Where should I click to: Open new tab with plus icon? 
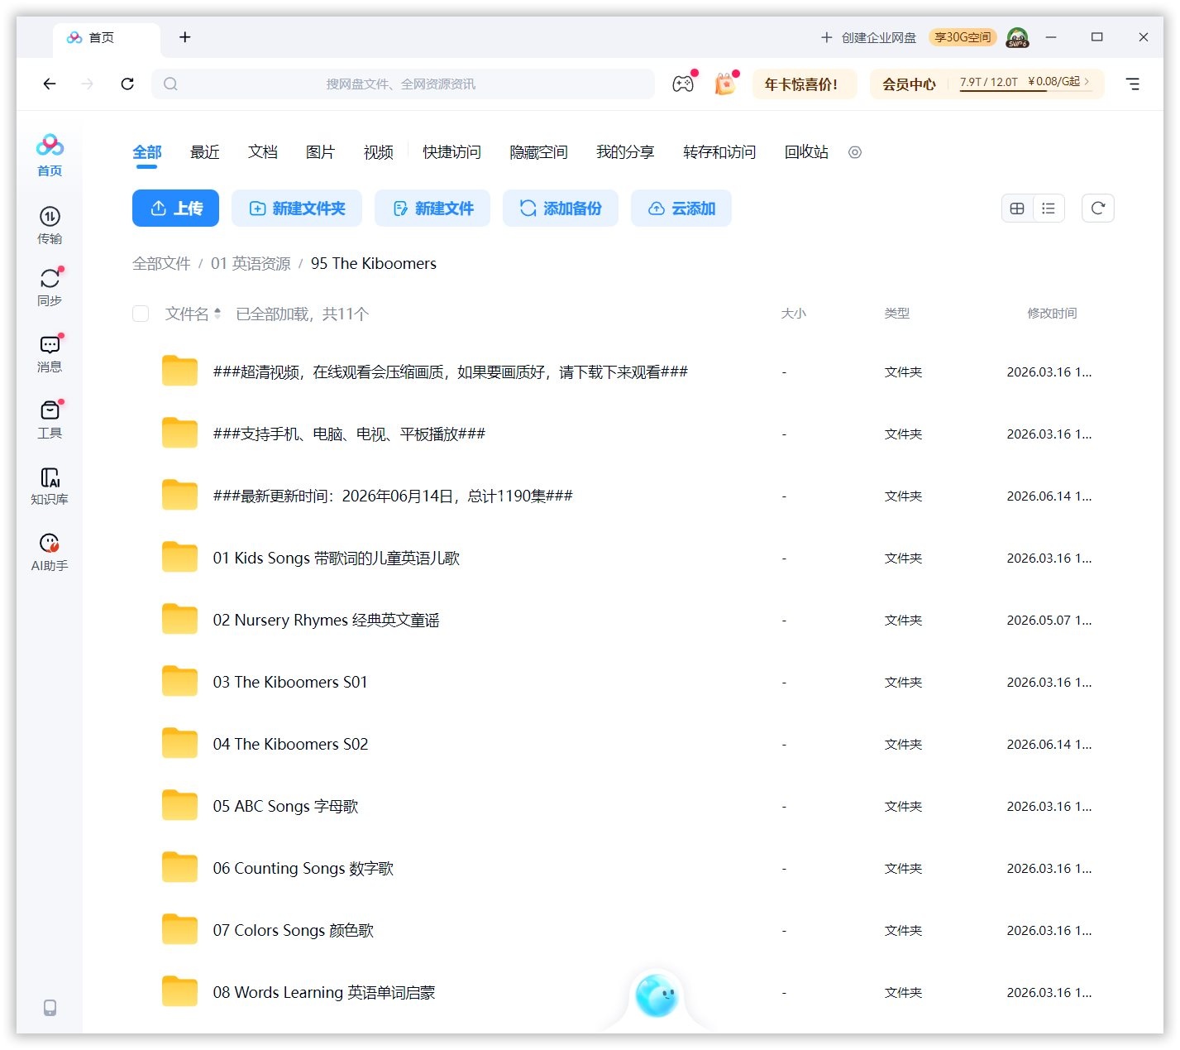pos(185,37)
